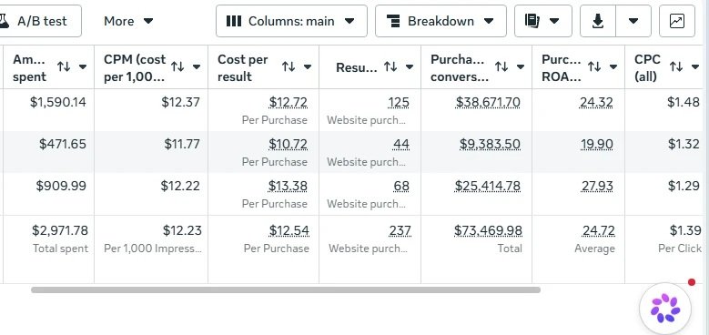Open Cost per result column caret
Image resolution: width=709 pixels, height=335 pixels.
pos(308,67)
